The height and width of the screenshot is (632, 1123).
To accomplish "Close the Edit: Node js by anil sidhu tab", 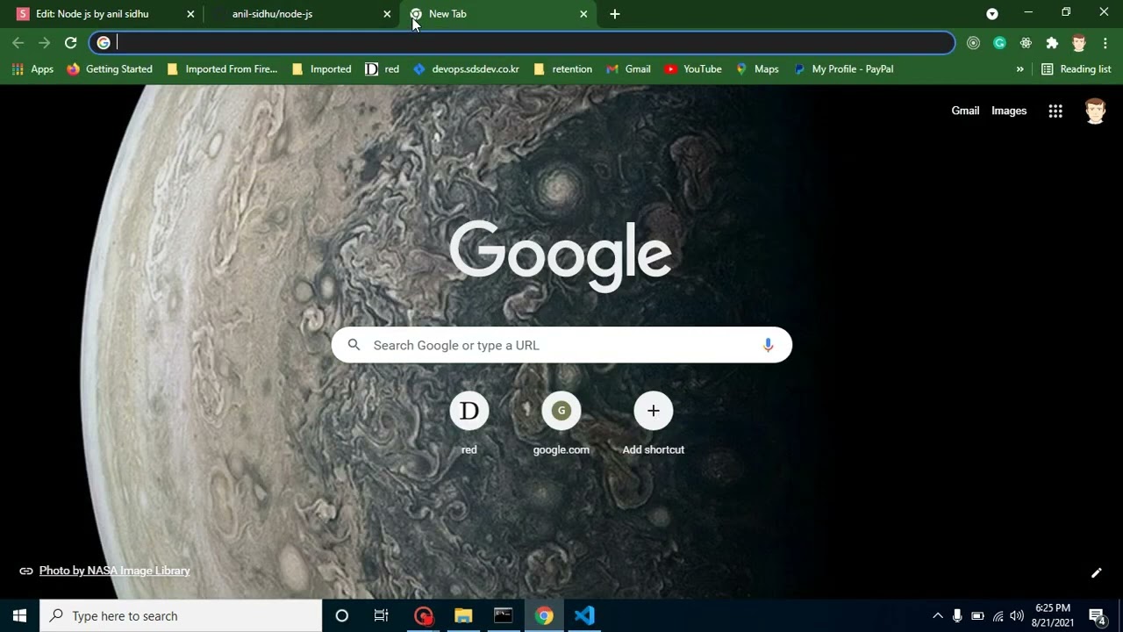I will (x=190, y=14).
